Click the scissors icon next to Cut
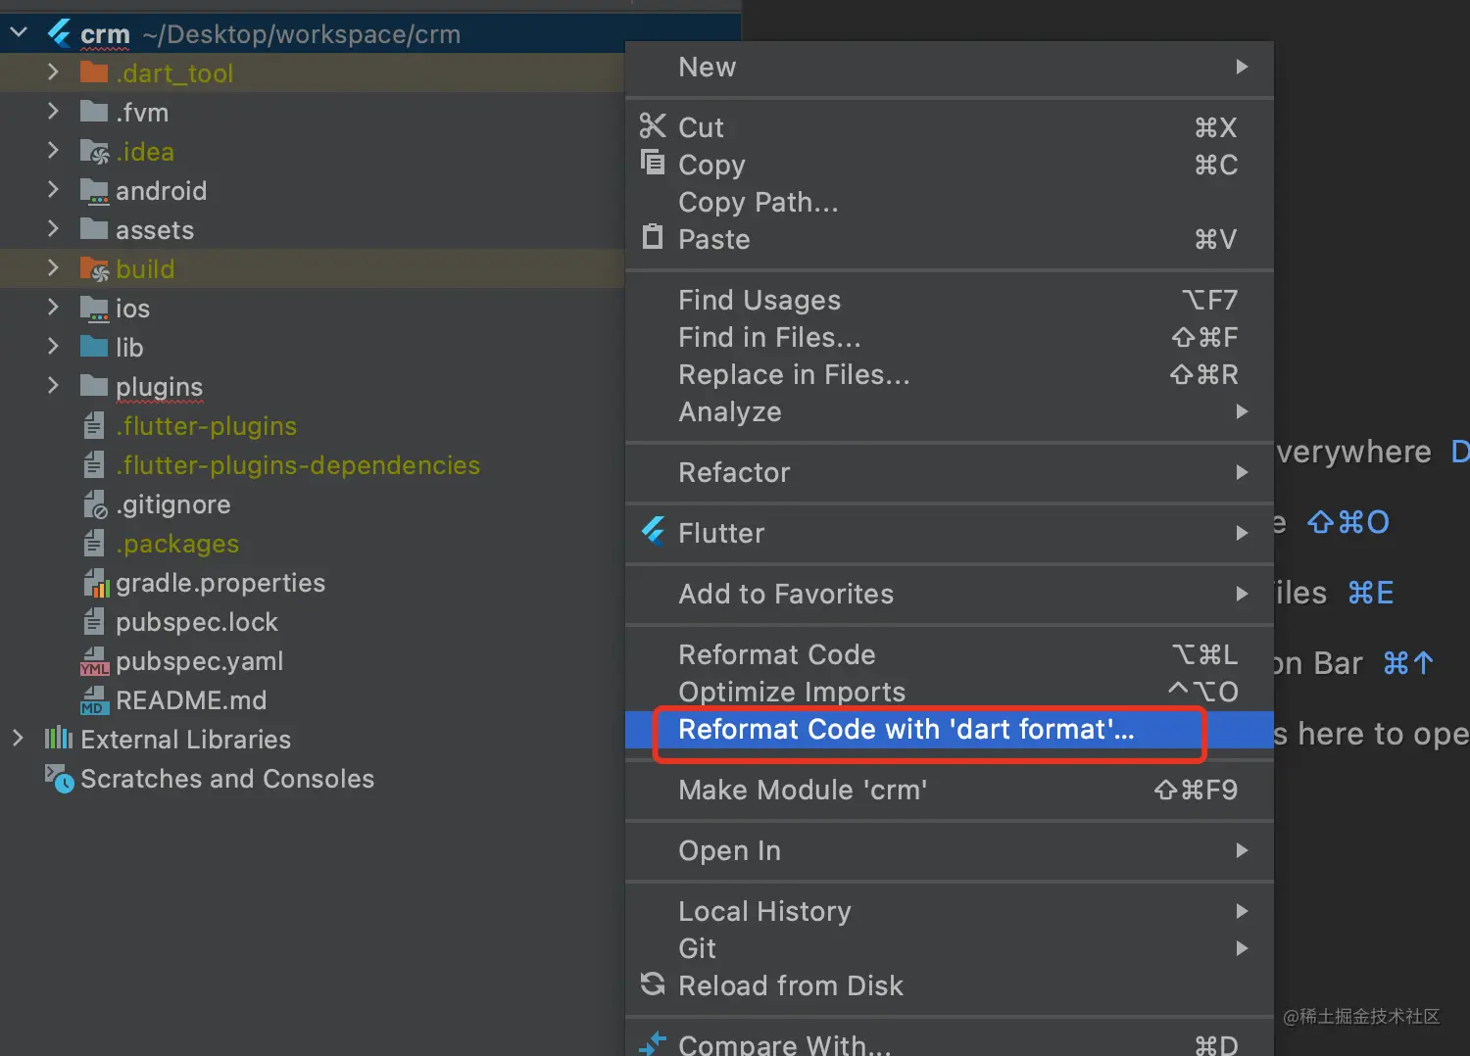Viewport: 1470px width, 1056px height. (x=653, y=125)
